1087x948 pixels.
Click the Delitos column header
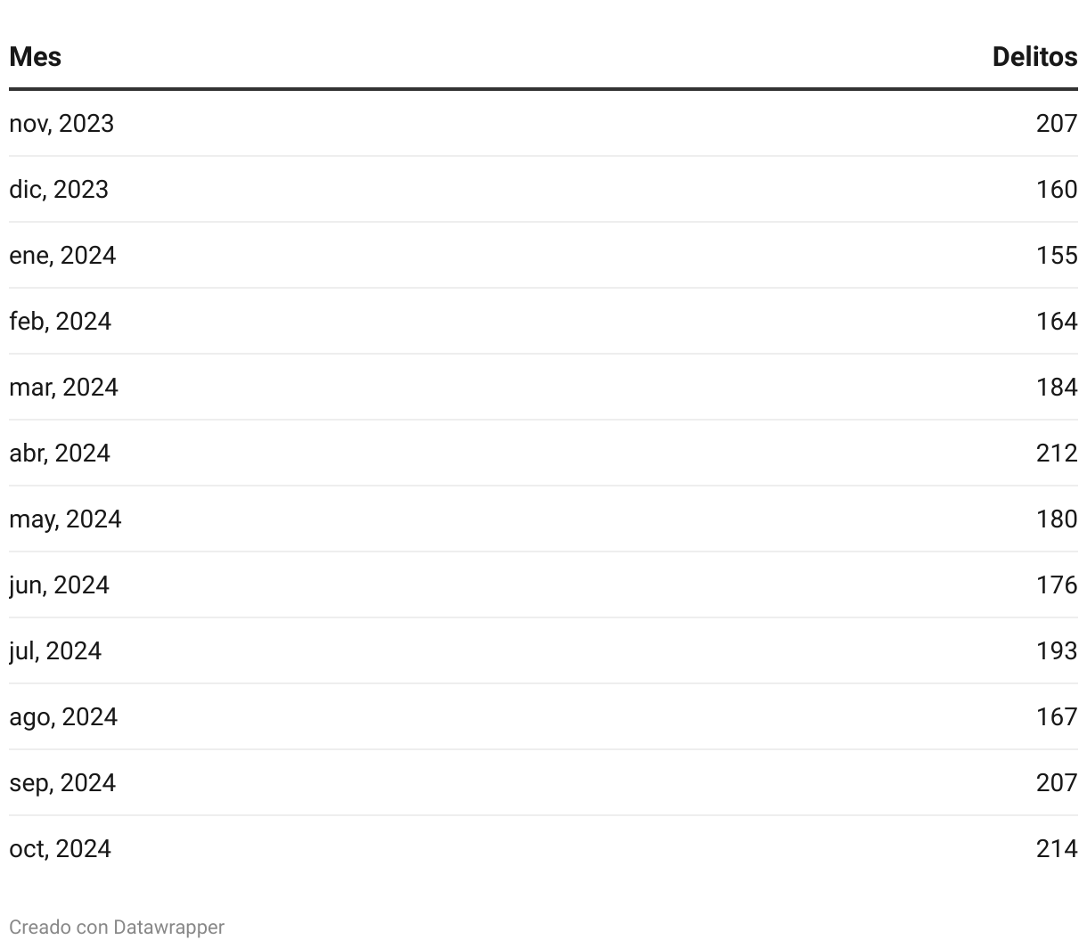pyautogui.click(x=1034, y=57)
